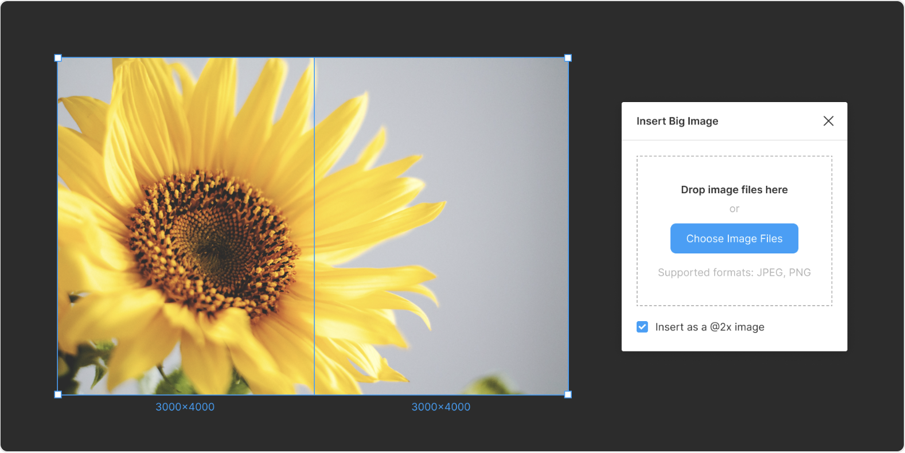Click the left 3000×4000 size label
Screen dimensions: 905x453
[185, 407]
